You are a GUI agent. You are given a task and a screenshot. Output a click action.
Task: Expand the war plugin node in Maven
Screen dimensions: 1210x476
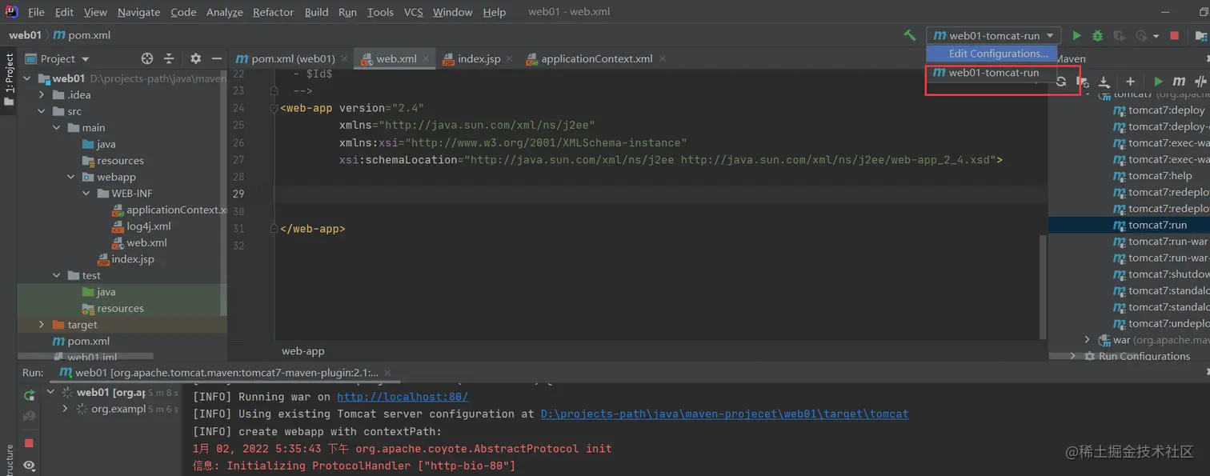pyautogui.click(x=1087, y=340)
